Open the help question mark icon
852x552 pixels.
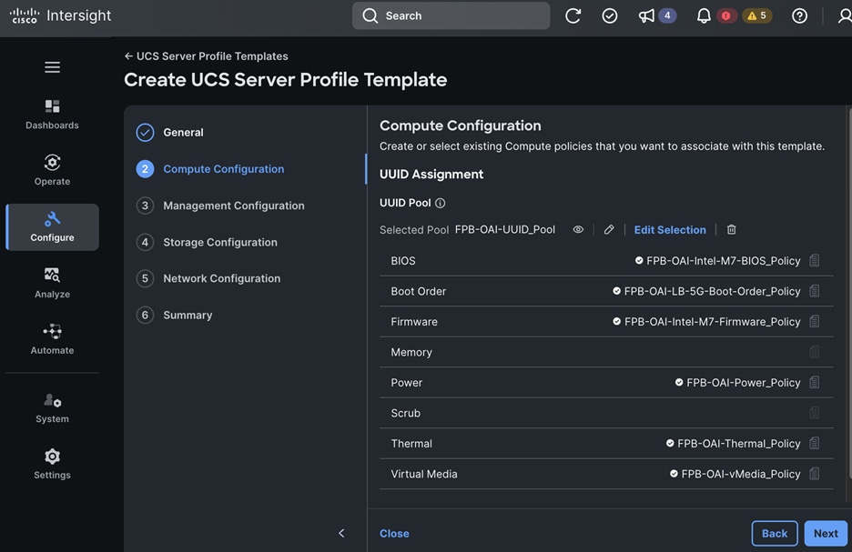tap(799, 15)
